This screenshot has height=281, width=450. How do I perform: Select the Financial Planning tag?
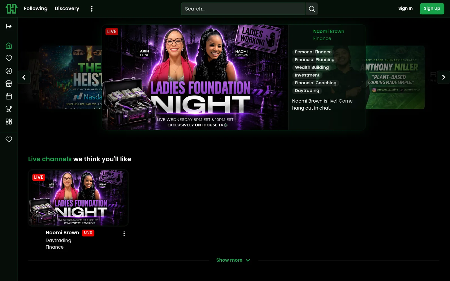[314, 60]
